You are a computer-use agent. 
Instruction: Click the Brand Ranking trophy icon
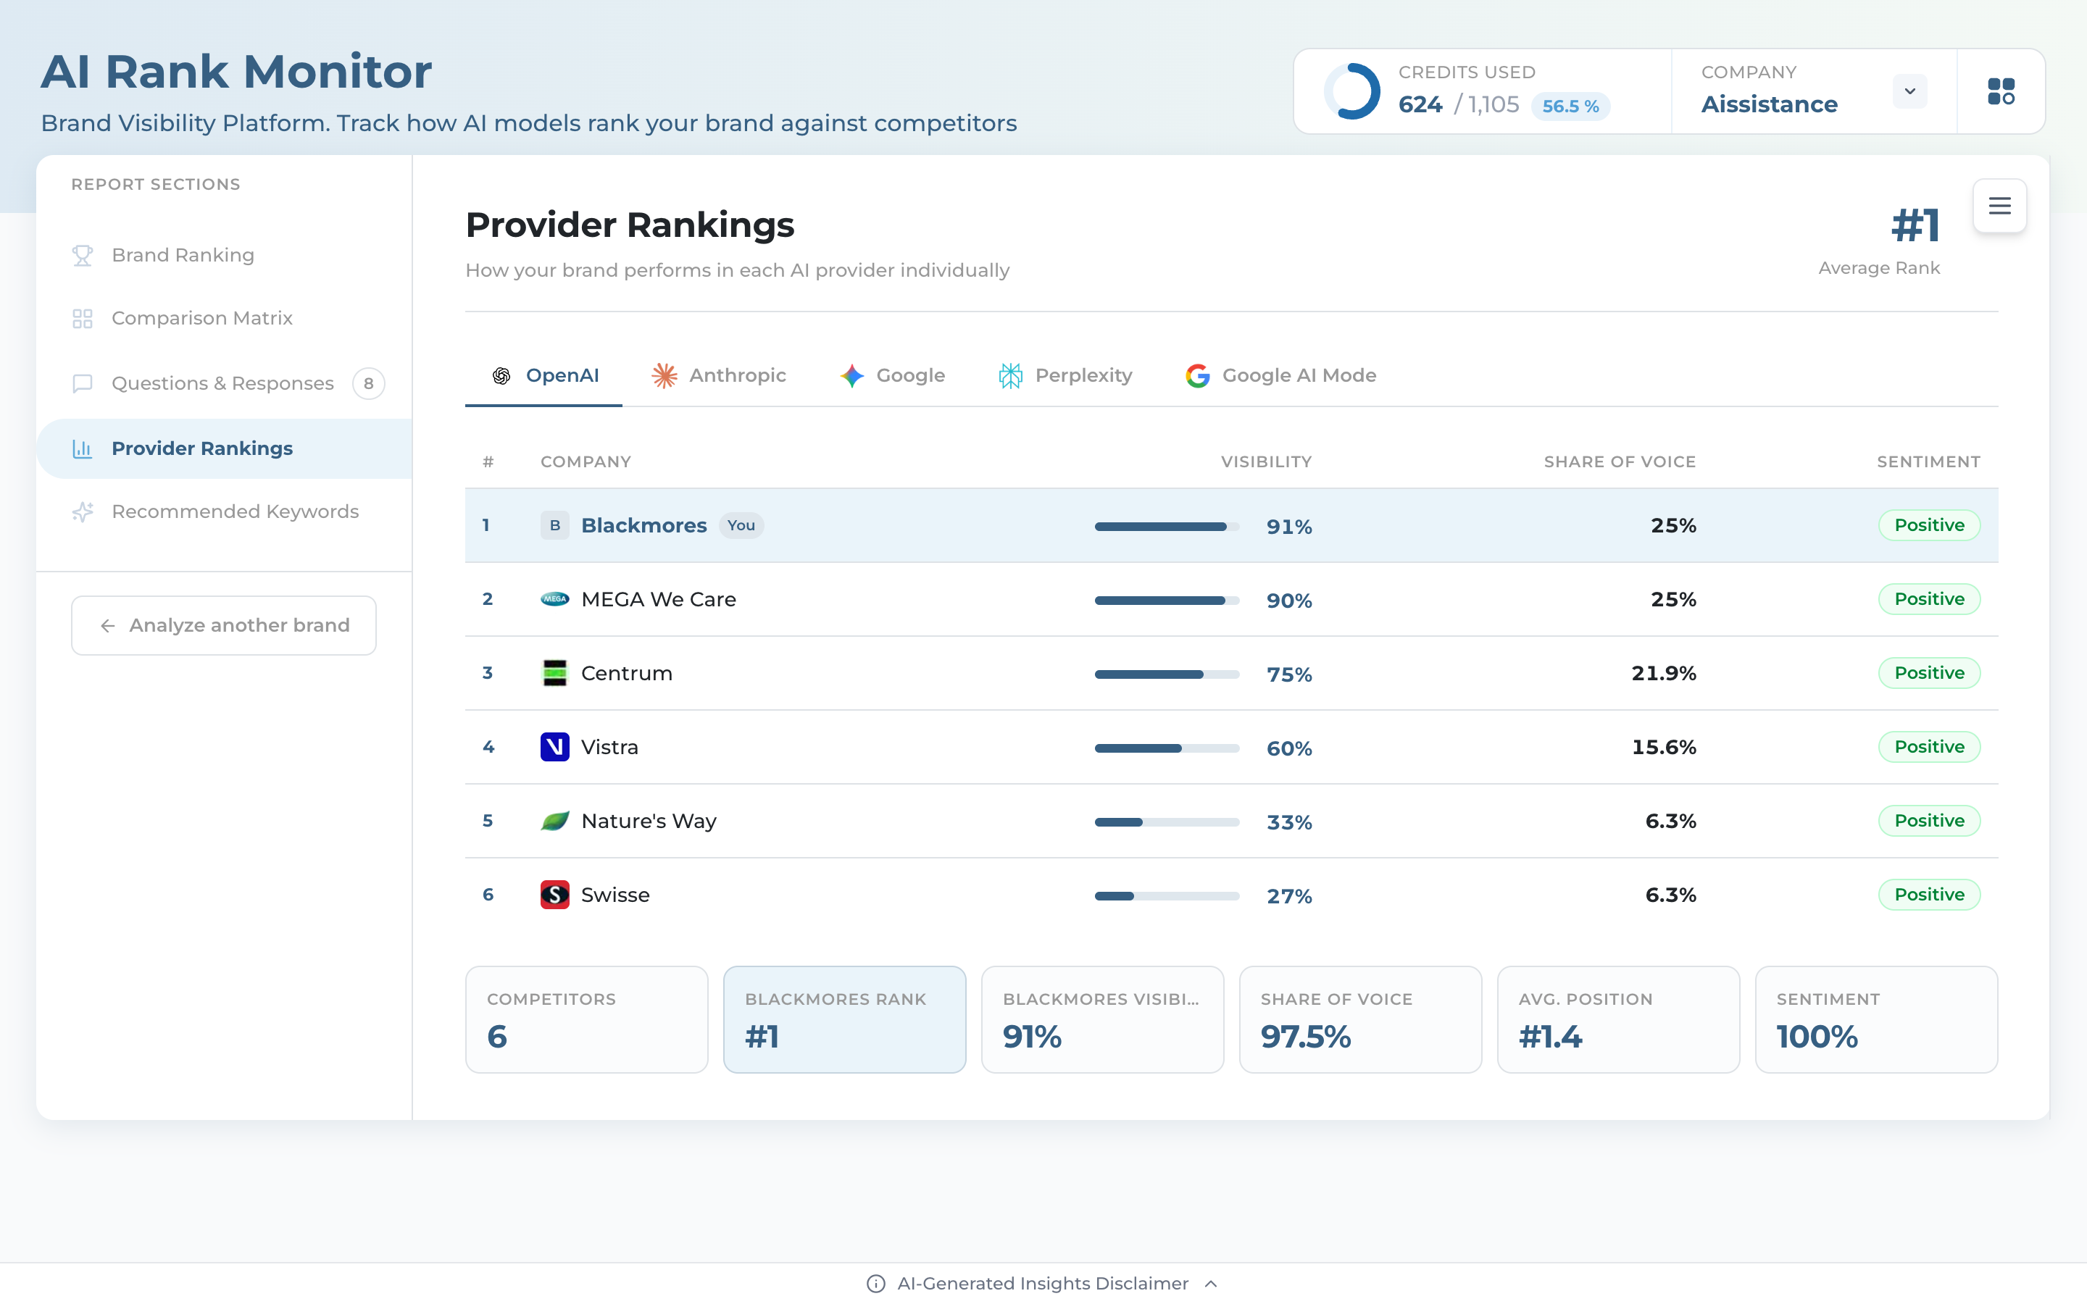pyautogui.click(x=82, y=255)
